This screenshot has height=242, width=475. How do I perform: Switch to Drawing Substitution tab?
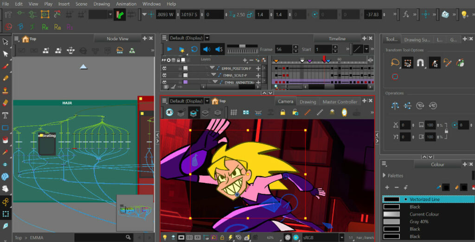point(417,40)
